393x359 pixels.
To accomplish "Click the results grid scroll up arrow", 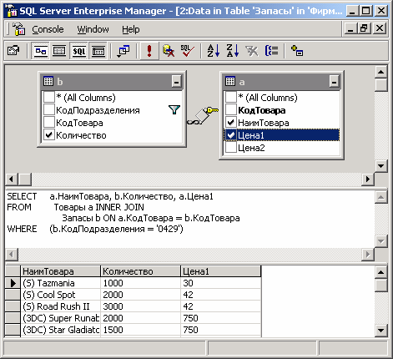I will click(x=380, y=272).
